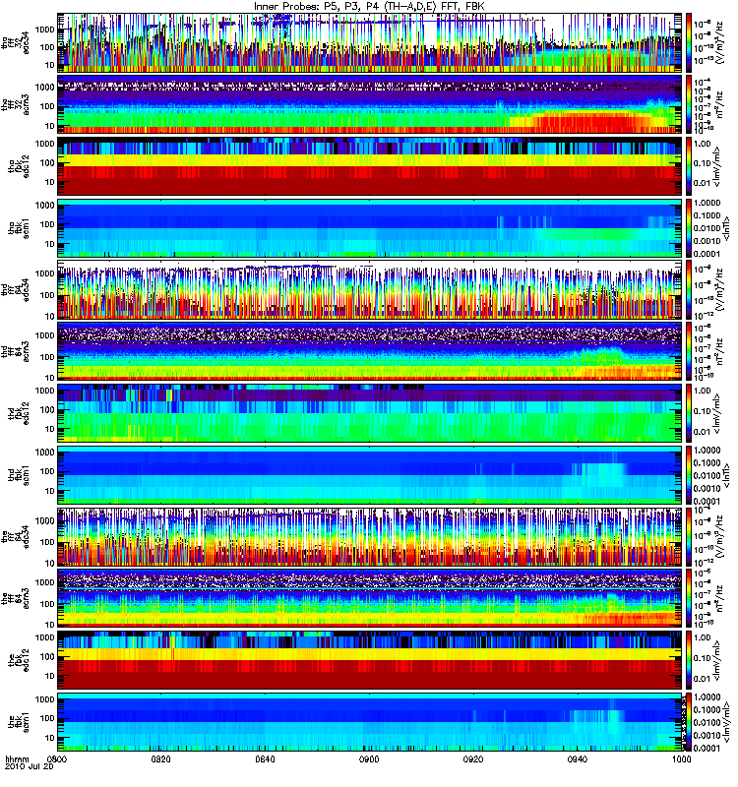Click the '0920' time axis label
The image size is (738, 787).
tap(473, 759)
